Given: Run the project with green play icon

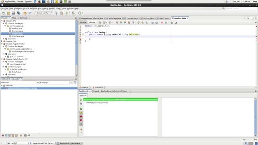Looking at the screenshot, I should 67,13.
